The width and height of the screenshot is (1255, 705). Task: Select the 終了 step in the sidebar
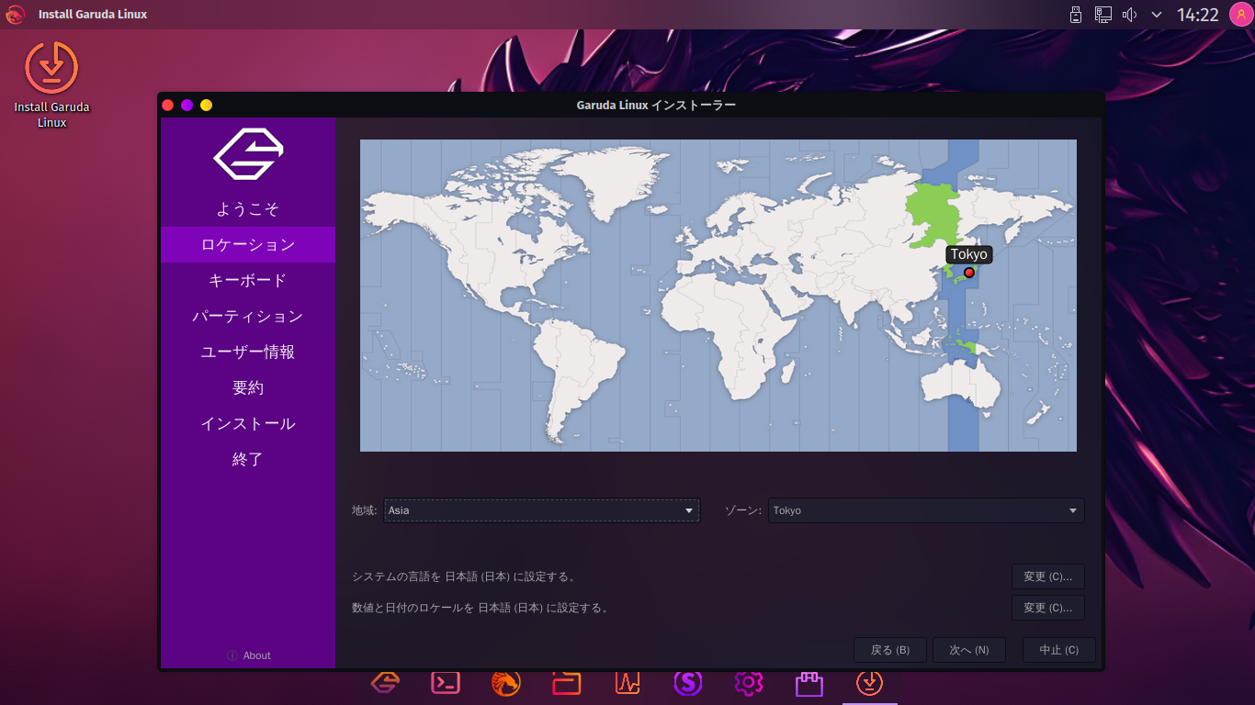[x=248, y=459]
